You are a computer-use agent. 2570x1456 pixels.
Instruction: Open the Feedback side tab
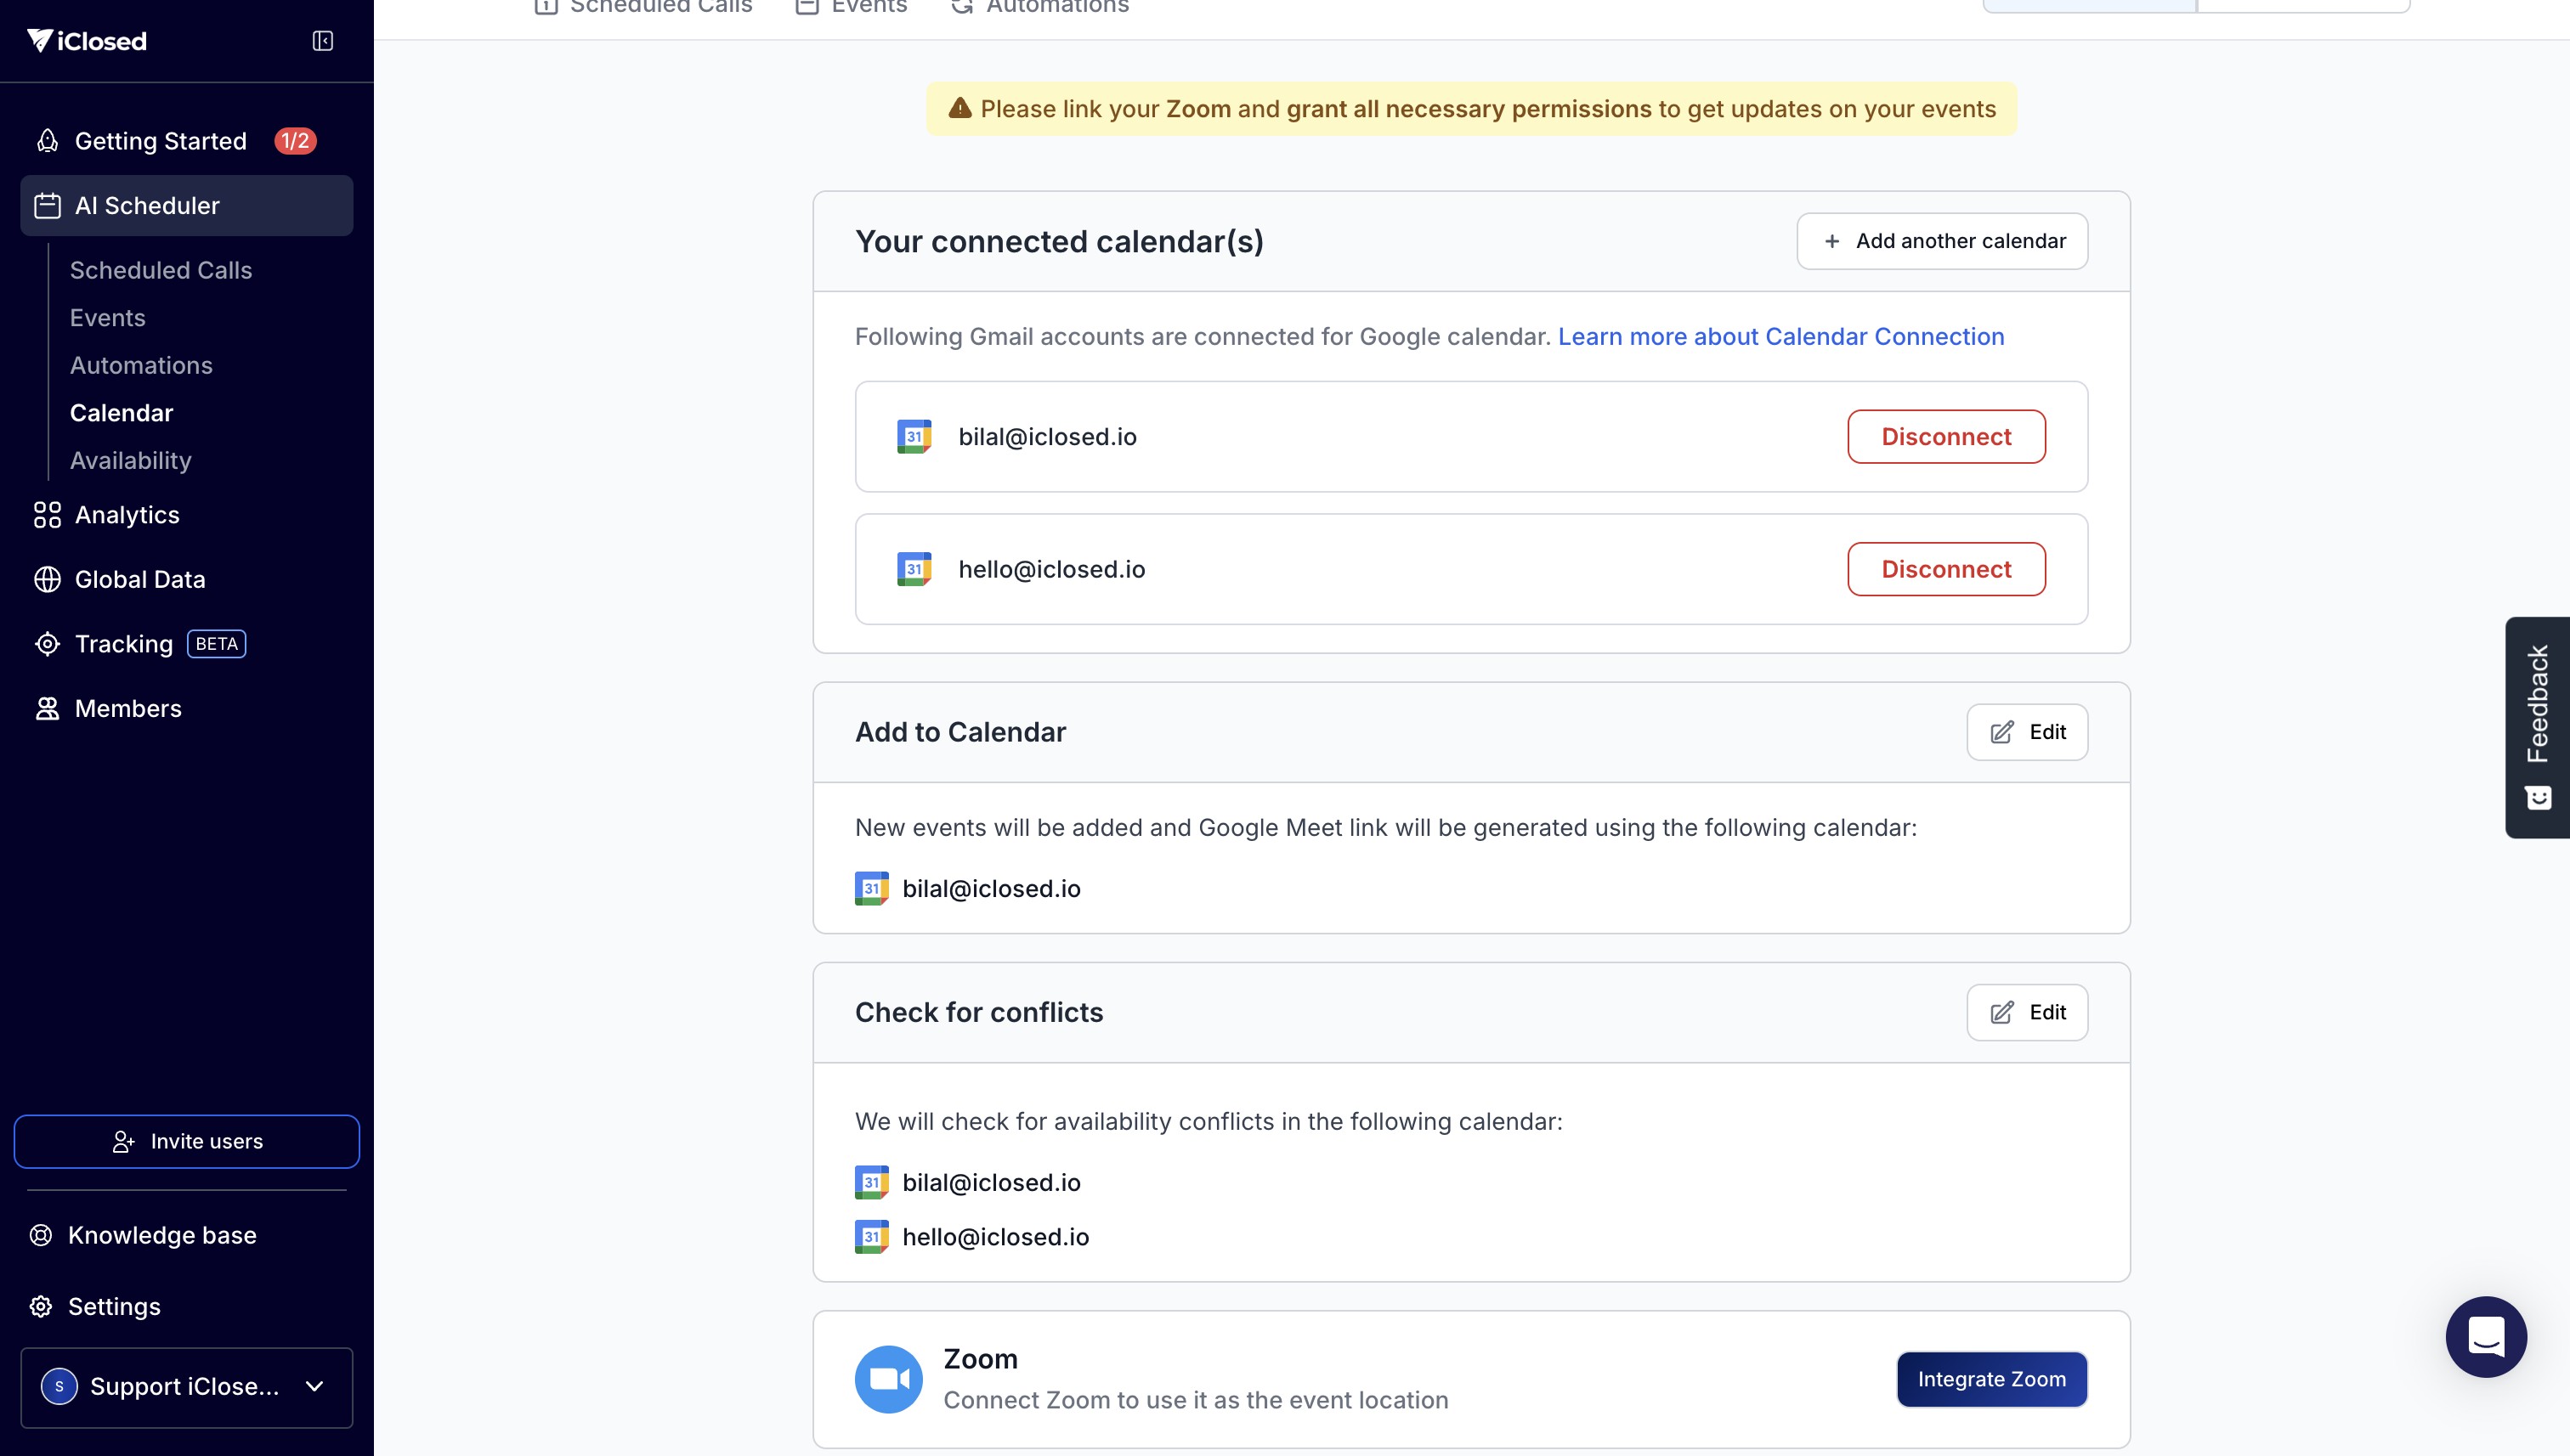click(x=2537, y=726)
